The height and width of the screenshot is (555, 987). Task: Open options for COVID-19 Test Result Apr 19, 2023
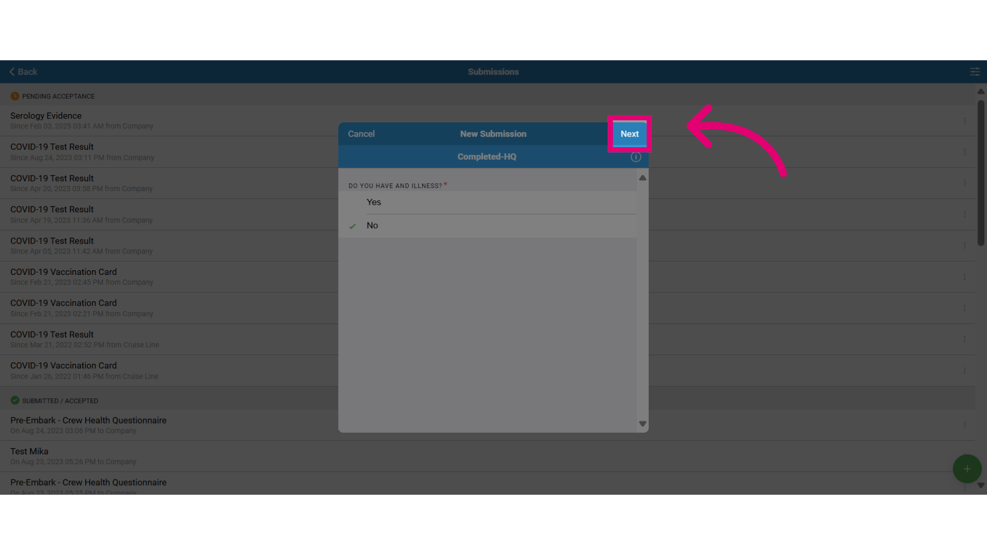(964, 214)
